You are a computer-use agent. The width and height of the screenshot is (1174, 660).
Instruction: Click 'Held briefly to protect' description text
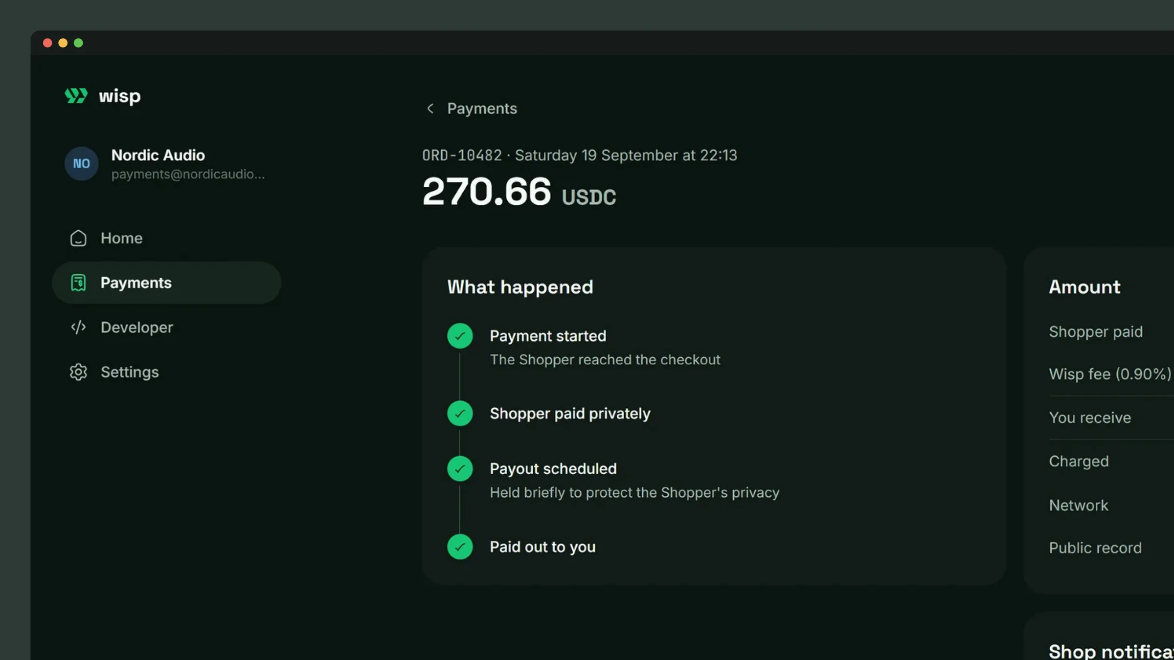click(634, 493)
